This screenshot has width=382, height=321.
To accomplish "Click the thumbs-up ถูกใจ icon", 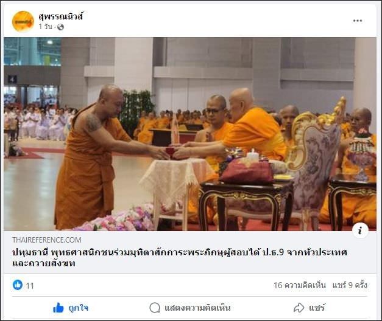I will point(58,308).
